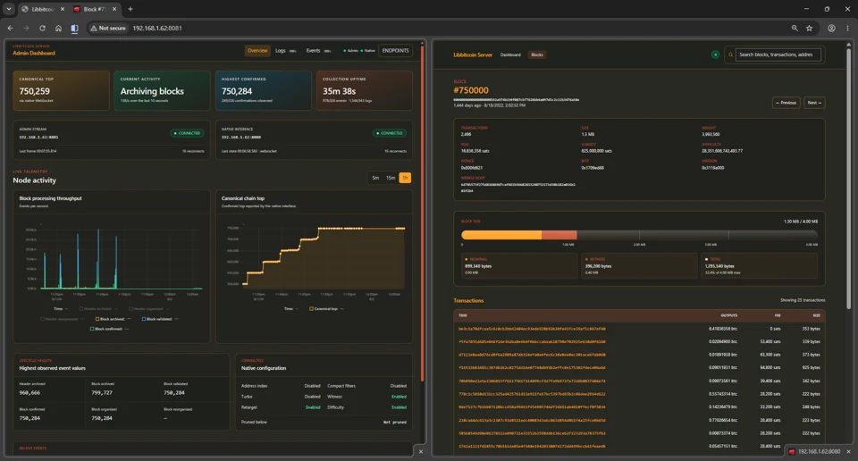This screenshot has width=858, height=461.
Task: Click the search magnifier icon in explorer
Action: click(x=730, y=54)
